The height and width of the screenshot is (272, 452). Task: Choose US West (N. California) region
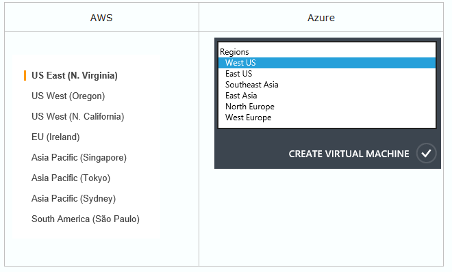(78, 116)
